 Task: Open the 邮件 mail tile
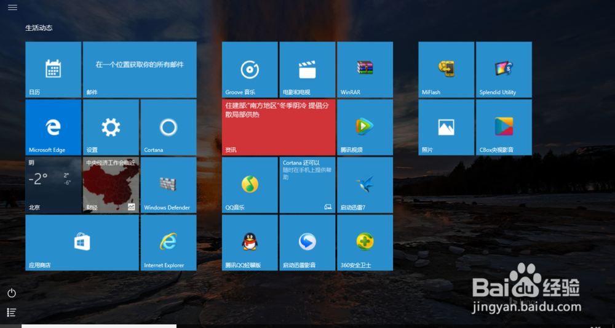(x=140, y=70)
